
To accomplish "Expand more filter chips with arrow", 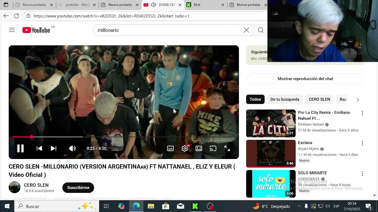I will [x=358, y=100].
